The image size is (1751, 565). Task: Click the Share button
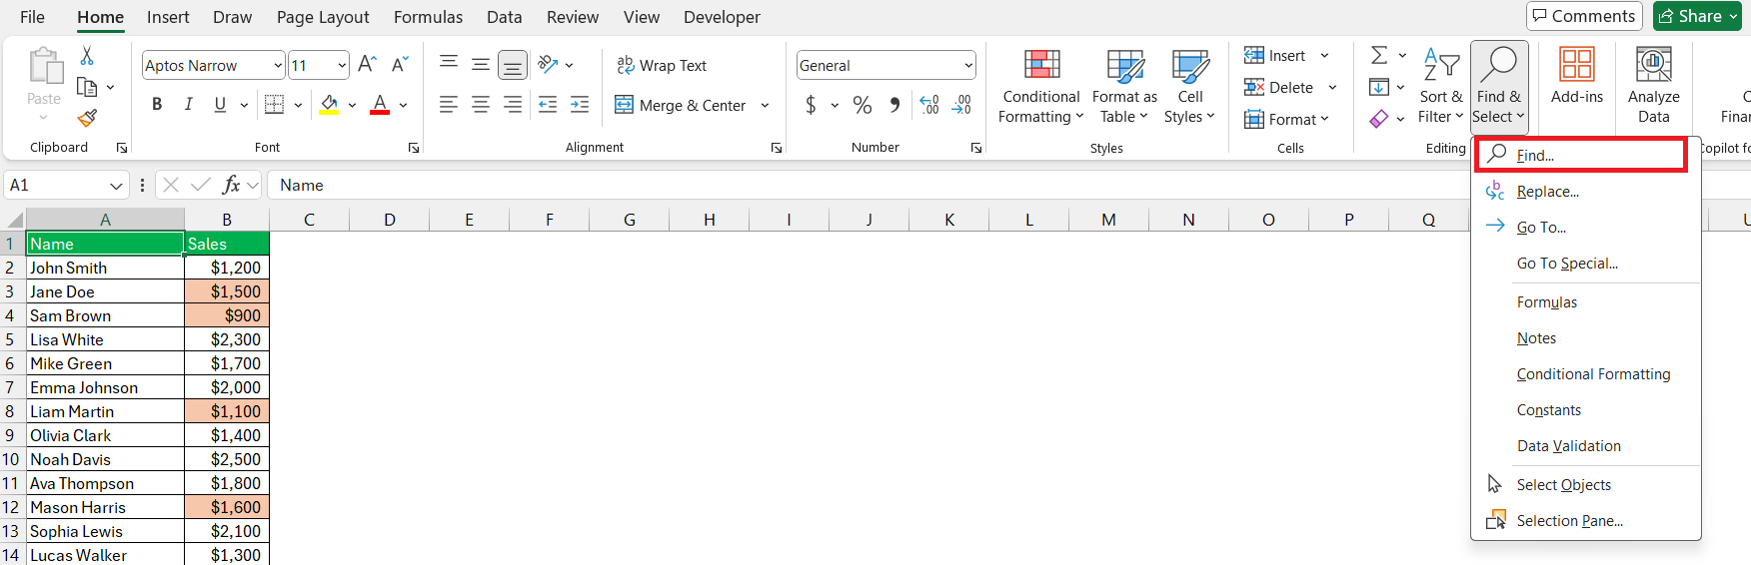point(1697,16)
